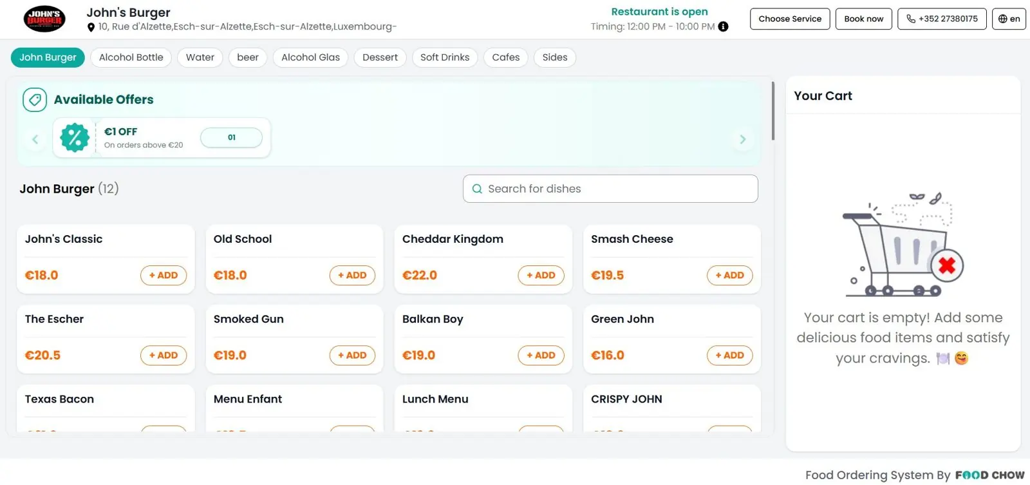Viewport: 1030px width, 485px height.
Task: Click the Restaurant is open status
Action: click(659, 12)
